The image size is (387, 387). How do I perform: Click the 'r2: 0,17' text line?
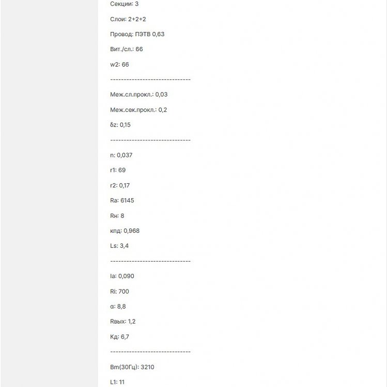(120, 185)
